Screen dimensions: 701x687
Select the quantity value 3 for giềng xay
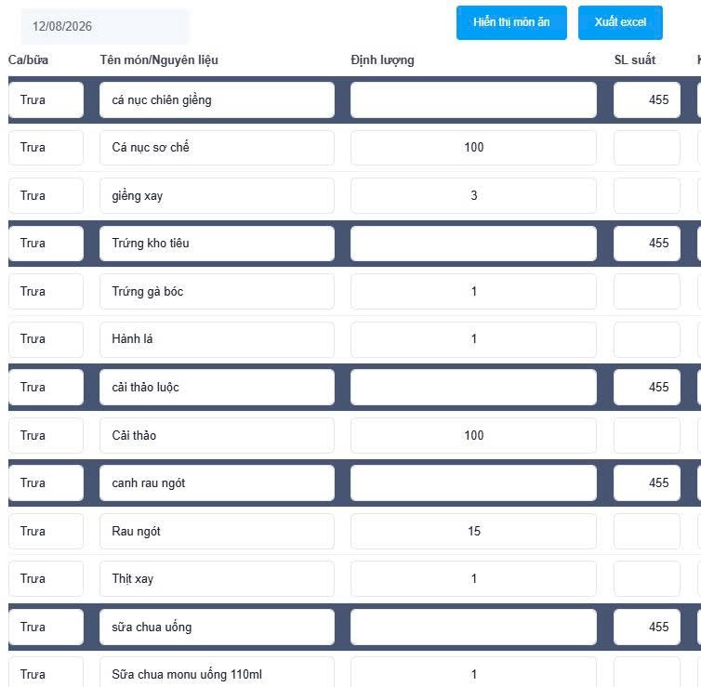click(x=473, y=196)
